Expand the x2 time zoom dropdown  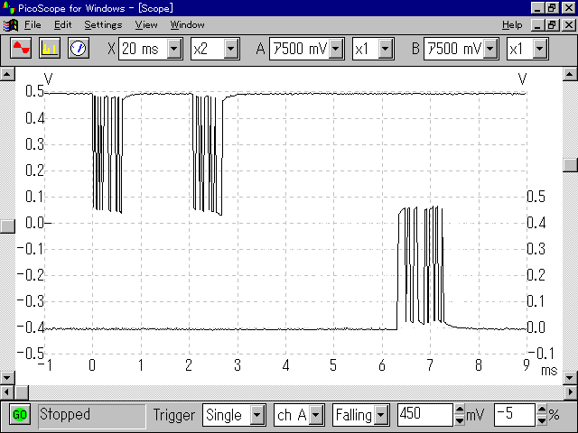(x=231, y=49)
